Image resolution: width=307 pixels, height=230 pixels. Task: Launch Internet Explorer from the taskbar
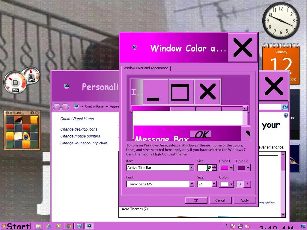pos(49,226)
